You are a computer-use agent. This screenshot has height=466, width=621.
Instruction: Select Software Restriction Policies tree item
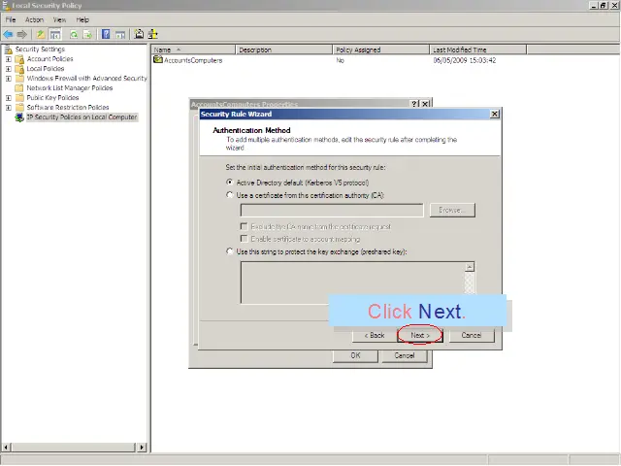(x=68, y=108)
